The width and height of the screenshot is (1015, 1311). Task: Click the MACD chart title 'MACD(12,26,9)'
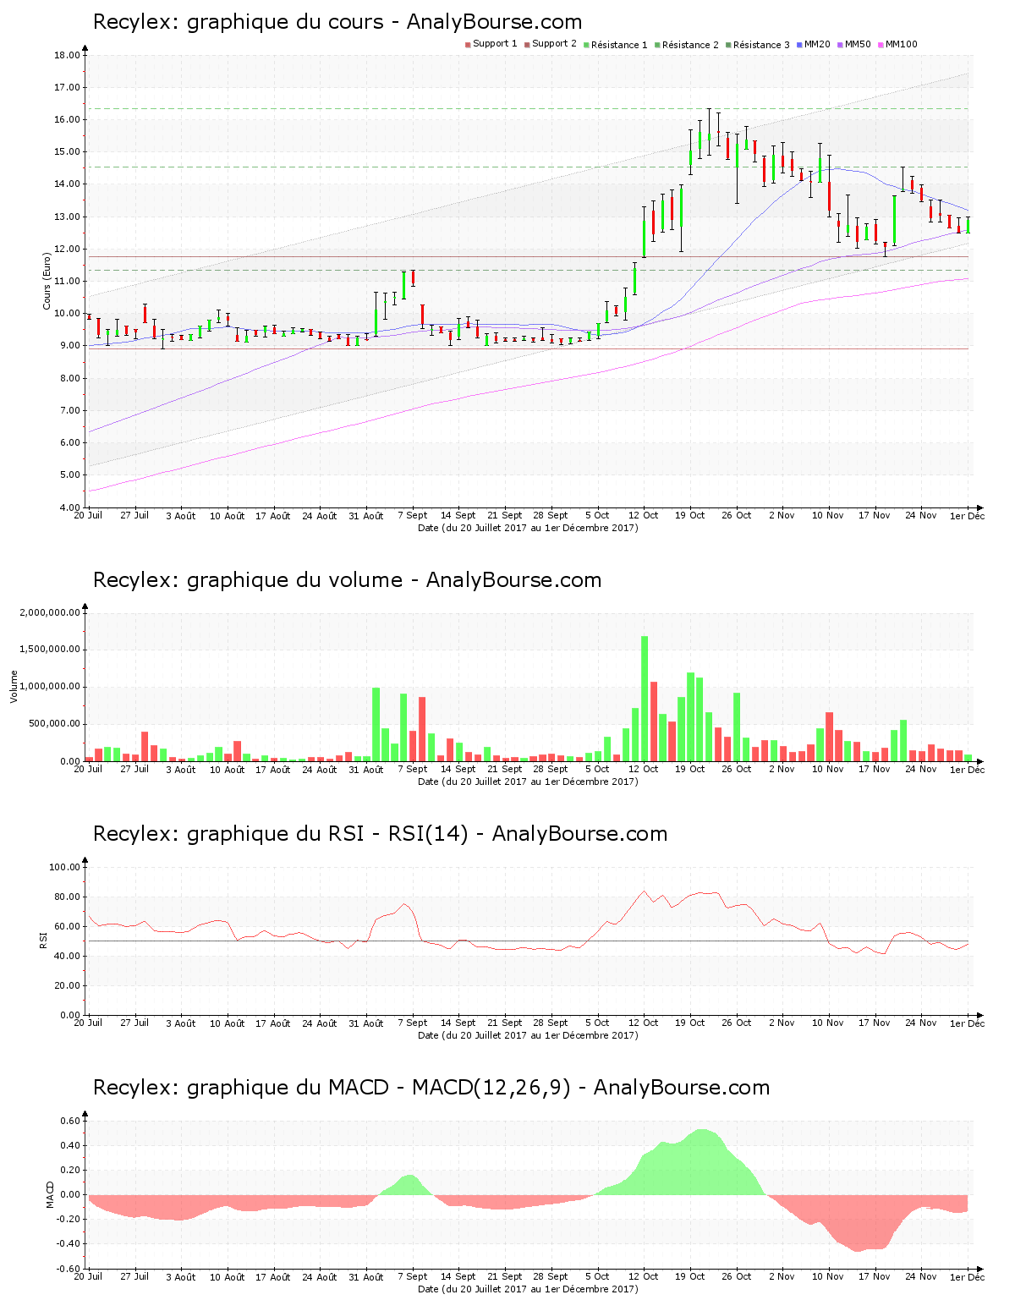pos(491,1088)
